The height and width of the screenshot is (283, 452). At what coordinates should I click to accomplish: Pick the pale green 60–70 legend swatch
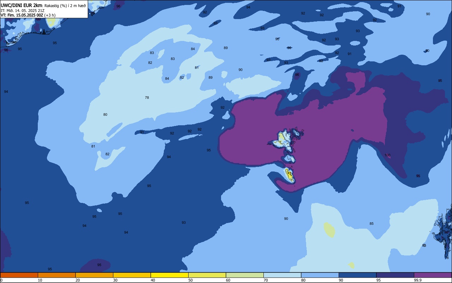(245, 275)
